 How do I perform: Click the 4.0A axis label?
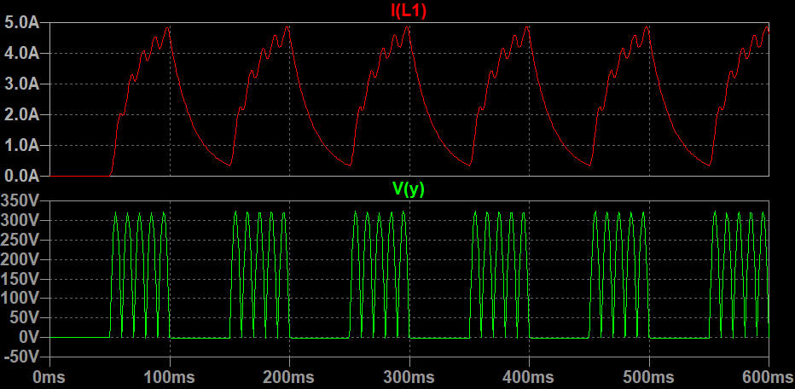pos(20,53)
